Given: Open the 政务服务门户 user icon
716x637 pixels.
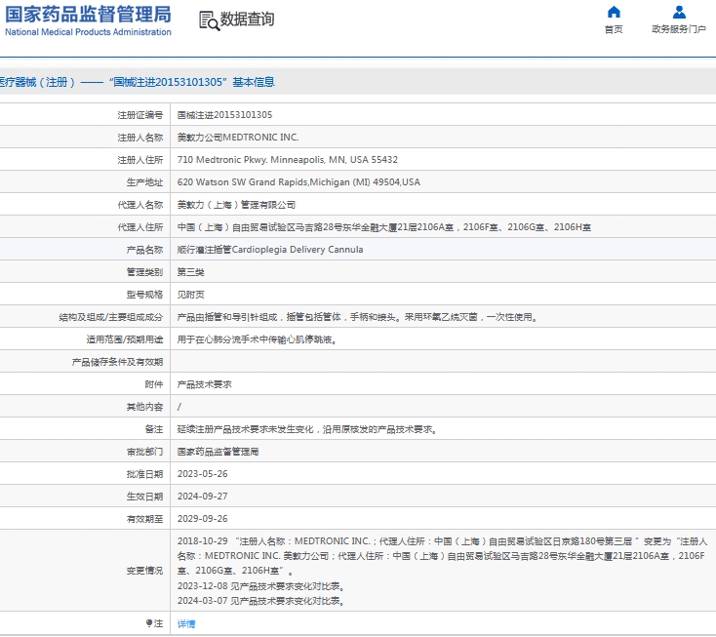Looking at the screenshot, I should pyautogui.click(x=679, y=12).
